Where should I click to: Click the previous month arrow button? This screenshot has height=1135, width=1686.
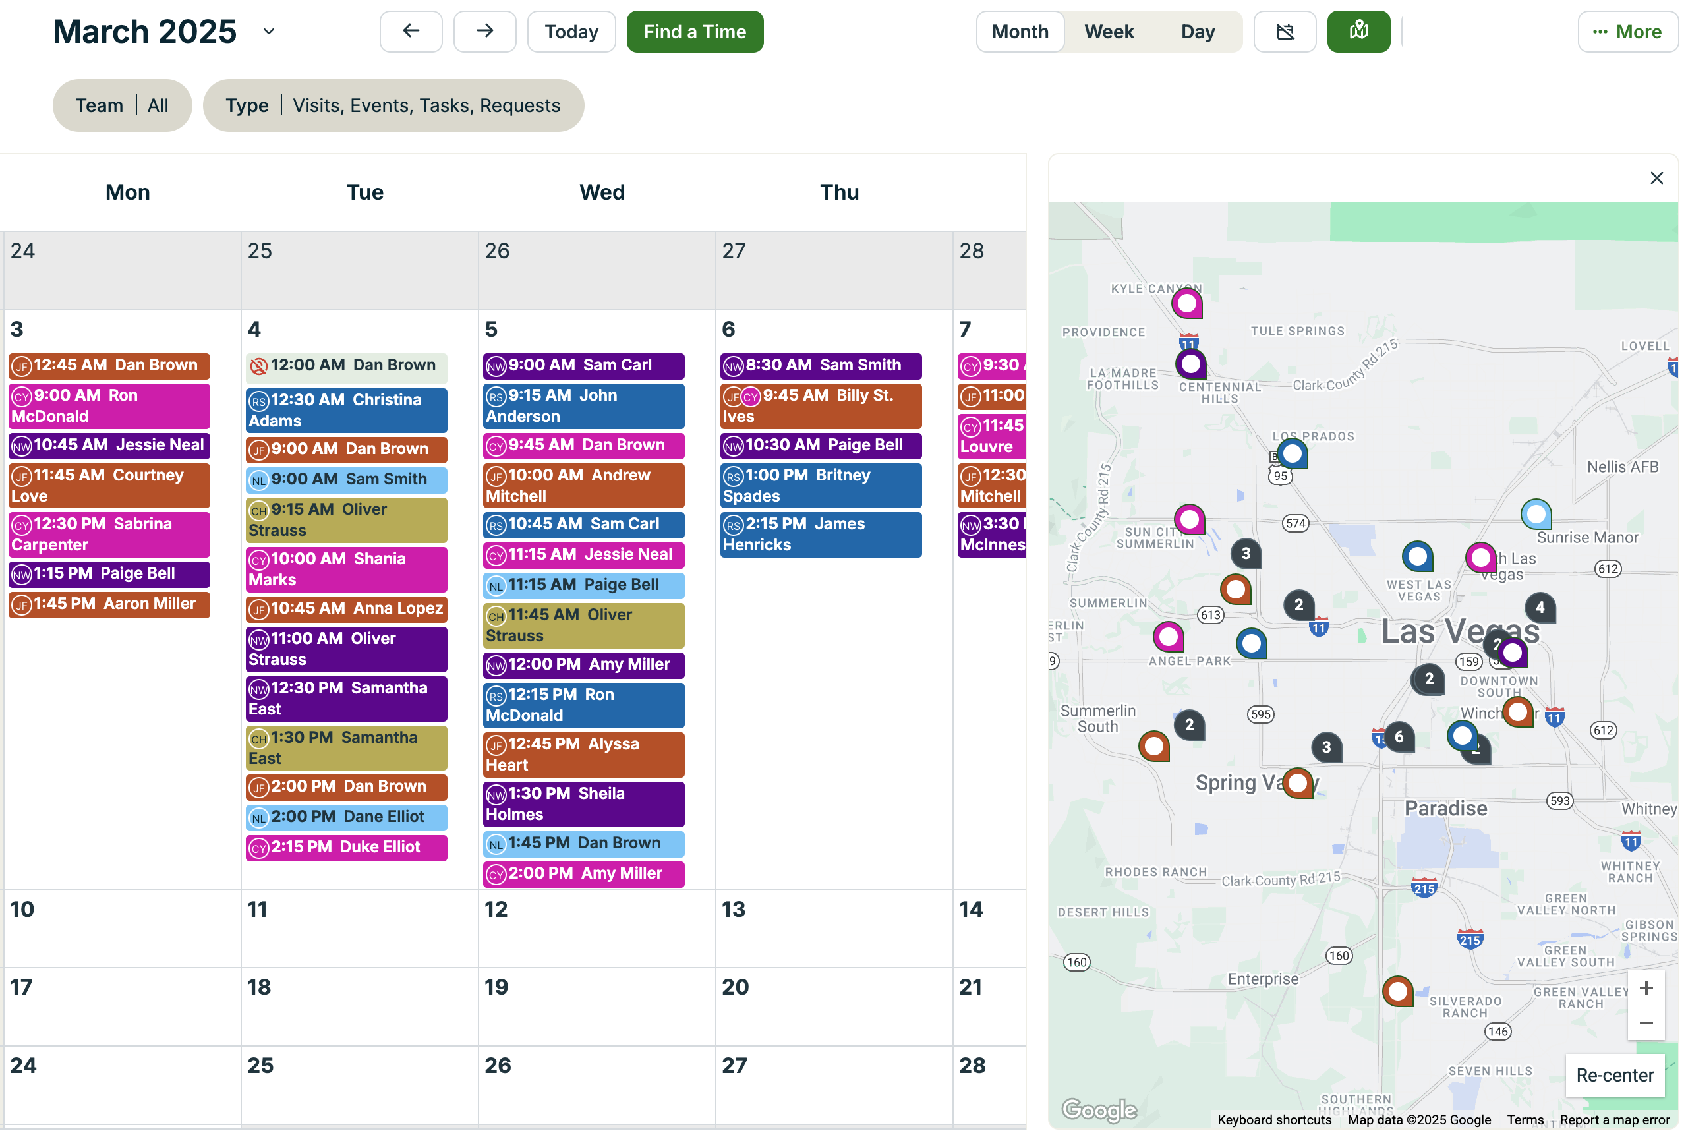(411, 31)
